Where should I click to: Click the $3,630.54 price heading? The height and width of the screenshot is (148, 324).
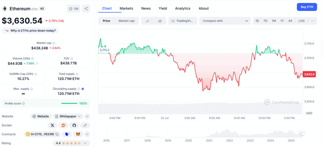pyautogui.click(x=22, y=21)
